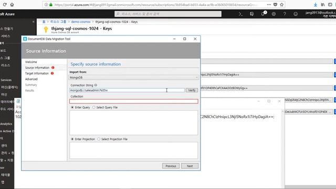Close the DocumentDB Data Migration Tool window
Image resolution: width=336 pixels, height=189 pixels.
click(x=195, y=39)
